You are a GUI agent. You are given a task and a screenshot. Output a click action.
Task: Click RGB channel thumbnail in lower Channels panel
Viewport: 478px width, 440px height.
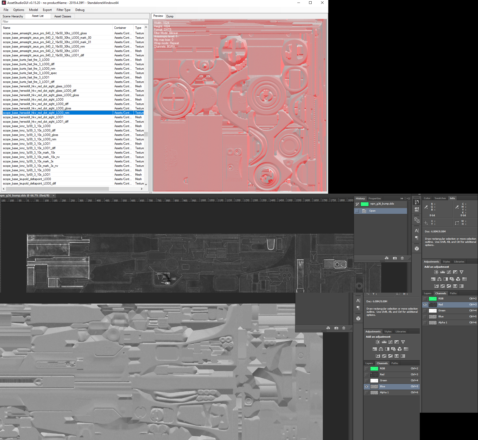[374, 369]
